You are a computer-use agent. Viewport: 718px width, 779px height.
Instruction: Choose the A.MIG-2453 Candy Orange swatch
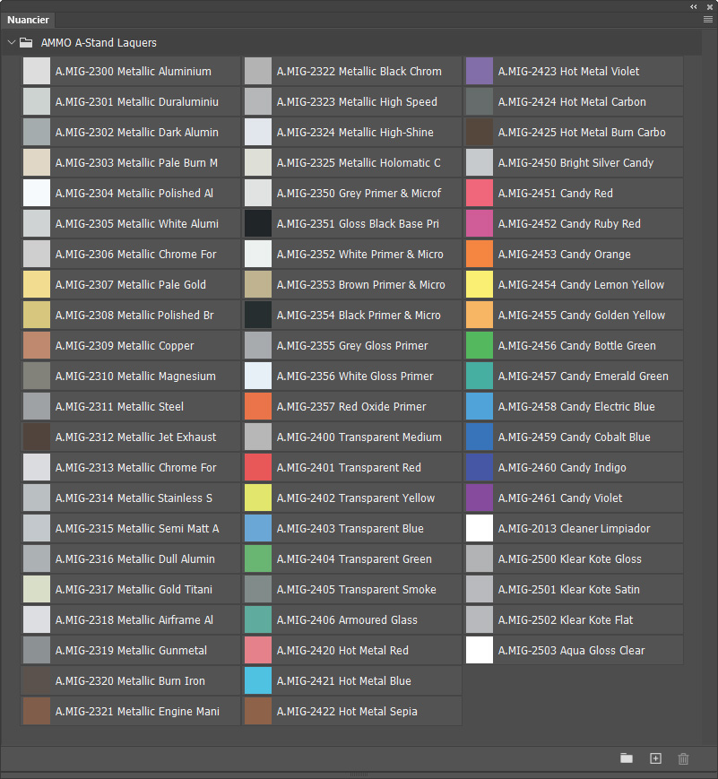pos(480,254)
